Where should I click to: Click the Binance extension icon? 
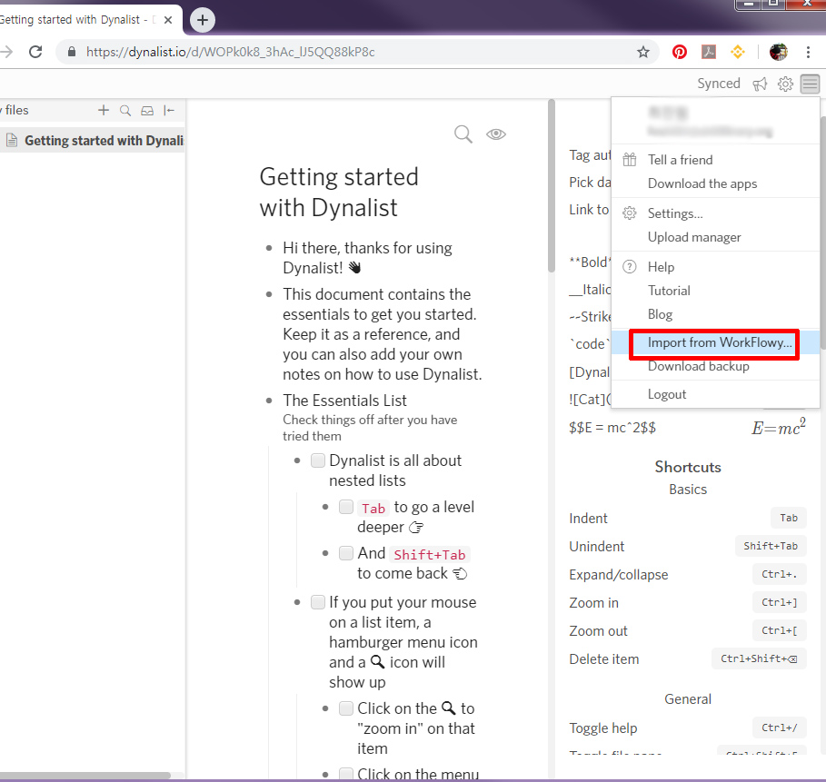click(738, 52)
